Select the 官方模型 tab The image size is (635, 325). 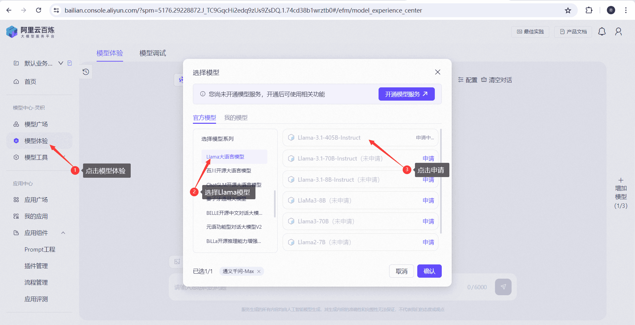(x=204, y=117)
